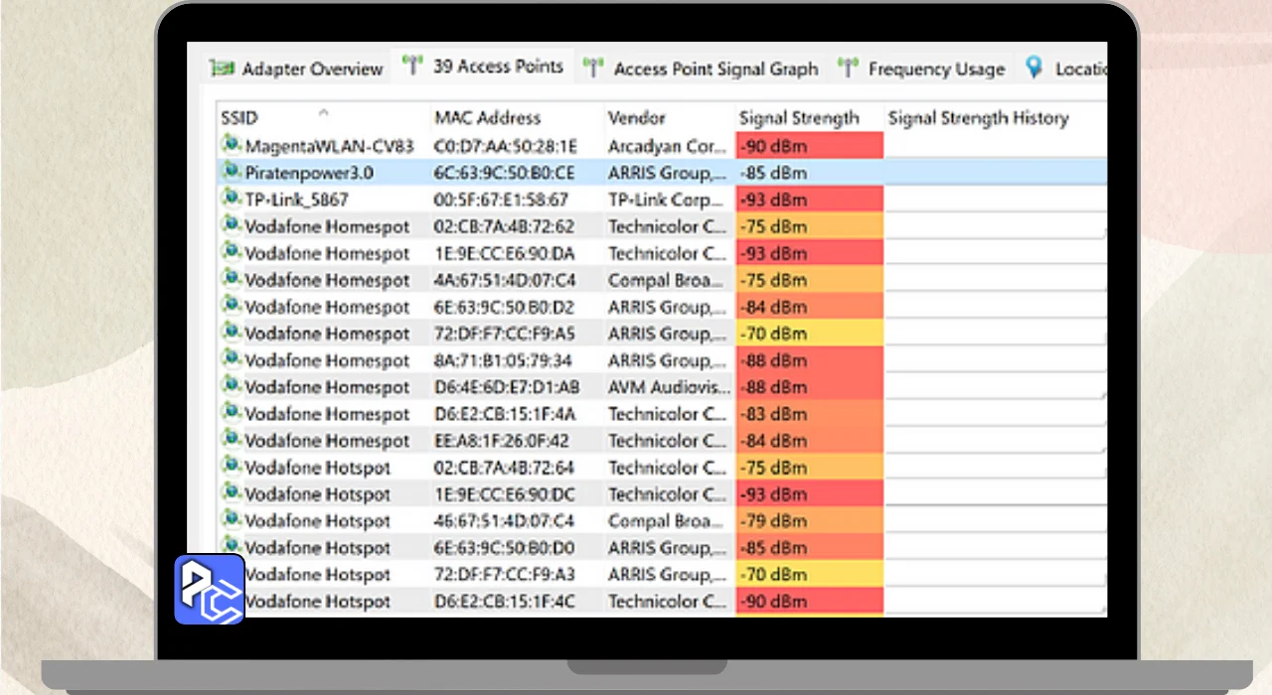
Task: Click icon of Vodafone Homespot row 72:DF:F7:CC:F9:A5
Action: pos(232,333)
